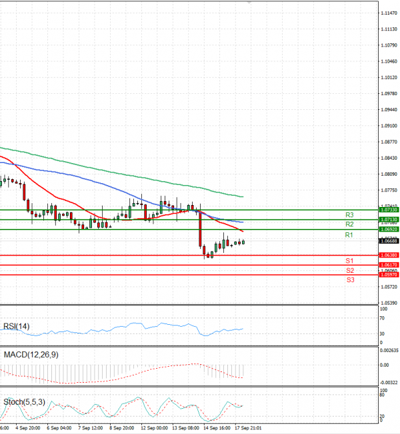Click the 0.002635 MACD scale value

(389, 350)
